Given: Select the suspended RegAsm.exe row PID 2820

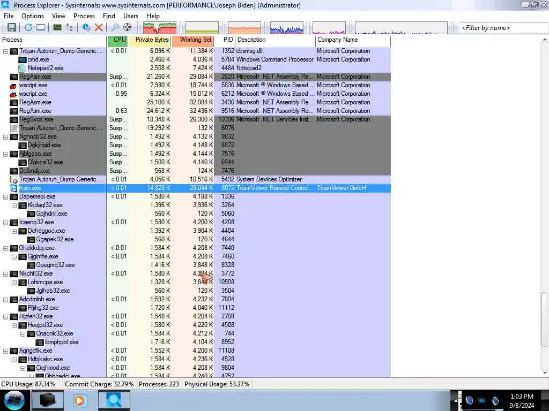Looking at the screenshot, I should pyautogui.click(x=195, y=77).
